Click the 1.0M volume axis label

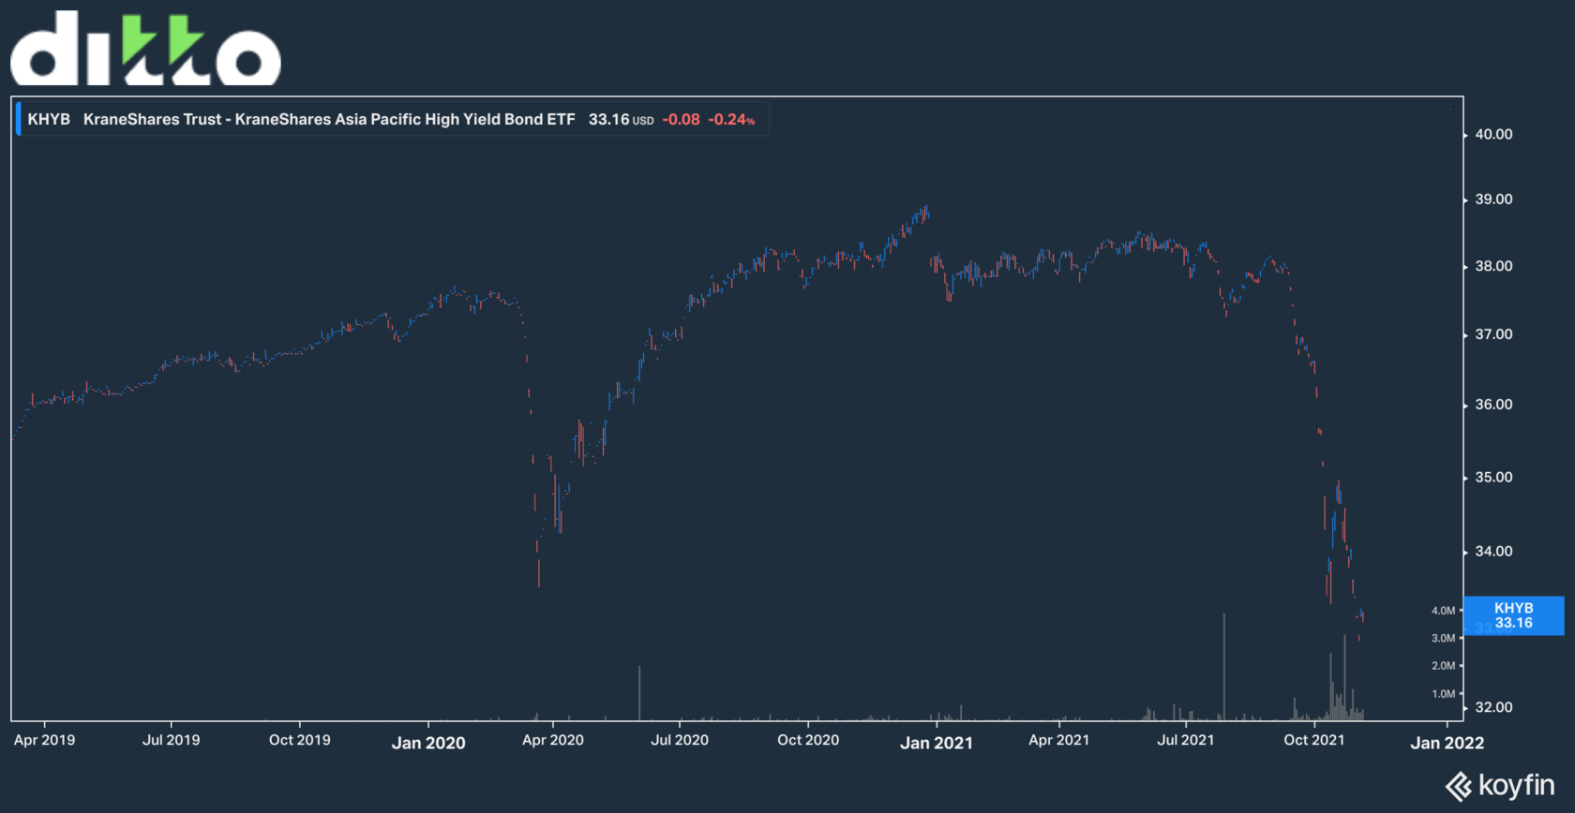pos(1443,694)
